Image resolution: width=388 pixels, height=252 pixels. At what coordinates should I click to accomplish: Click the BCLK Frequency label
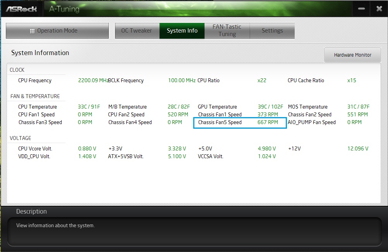(x=126, y=81)
